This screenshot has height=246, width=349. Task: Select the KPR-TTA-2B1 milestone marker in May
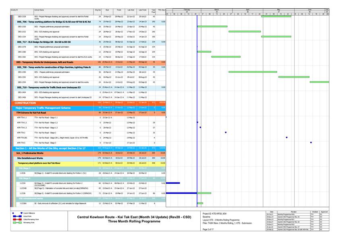point(287,137)
